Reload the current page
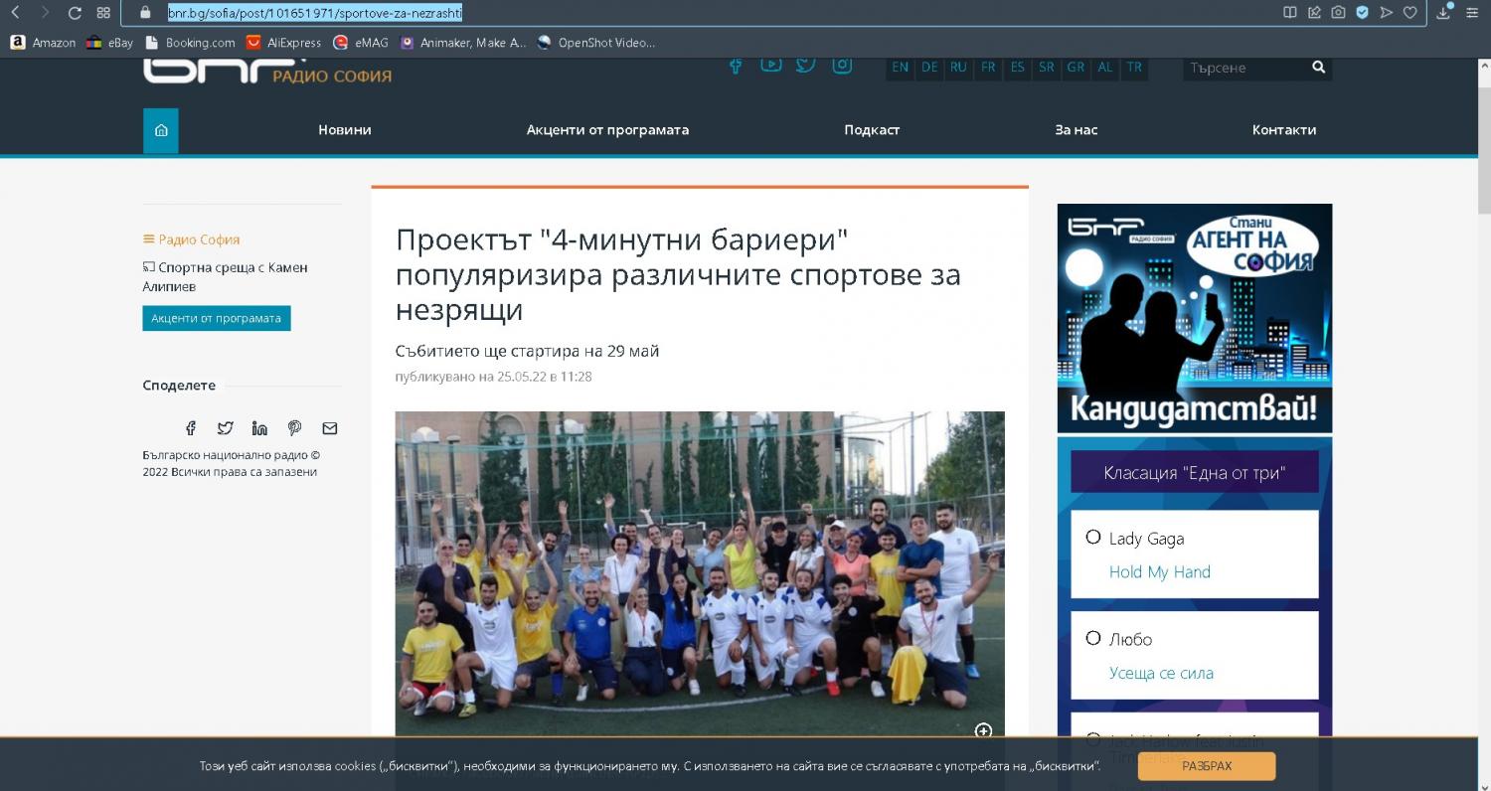 click(75, 13)
